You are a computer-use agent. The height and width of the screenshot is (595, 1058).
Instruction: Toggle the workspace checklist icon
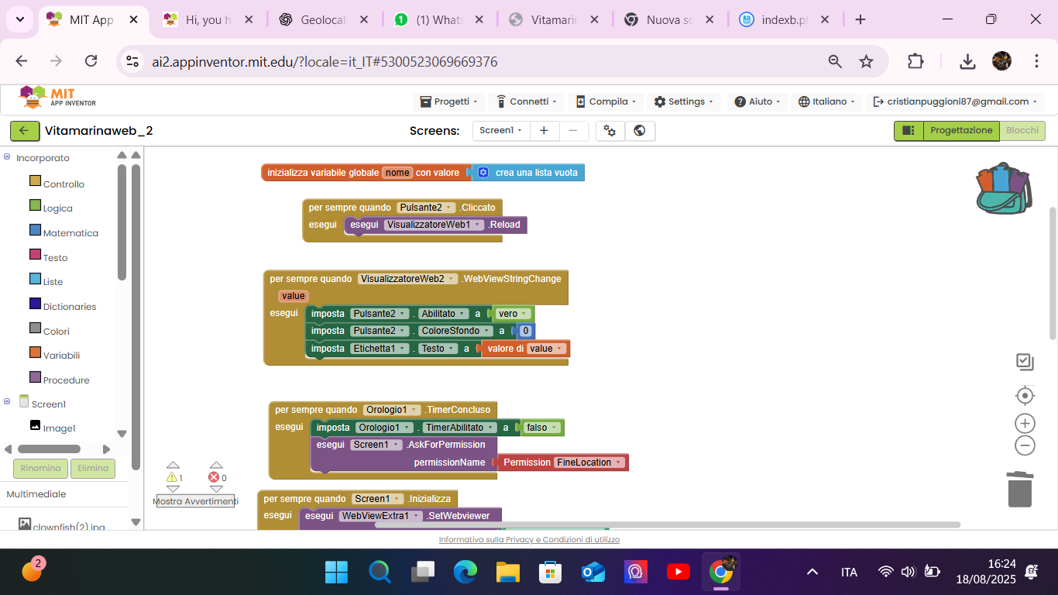click(1025, 362)
